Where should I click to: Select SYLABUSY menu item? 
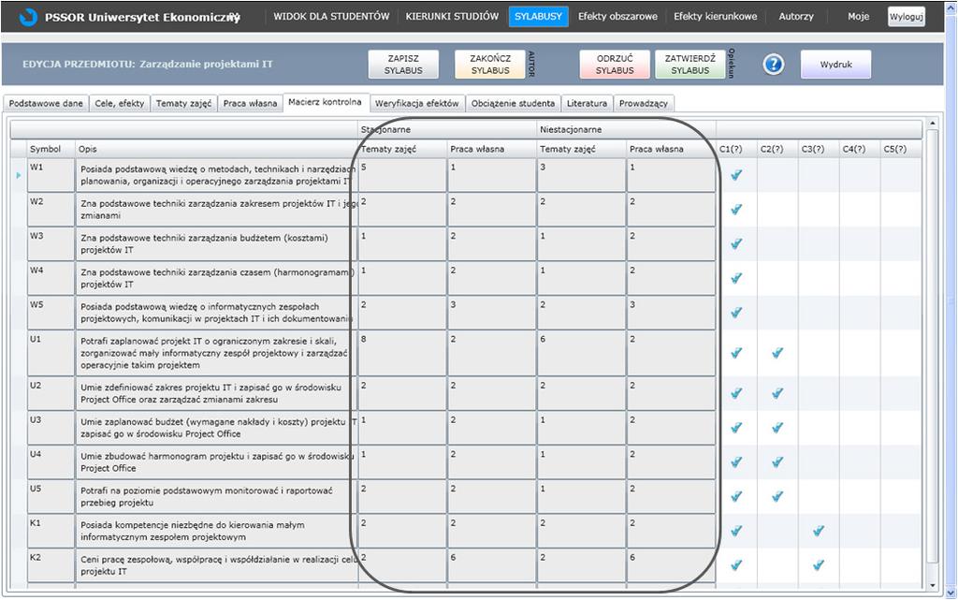point(538,17)
